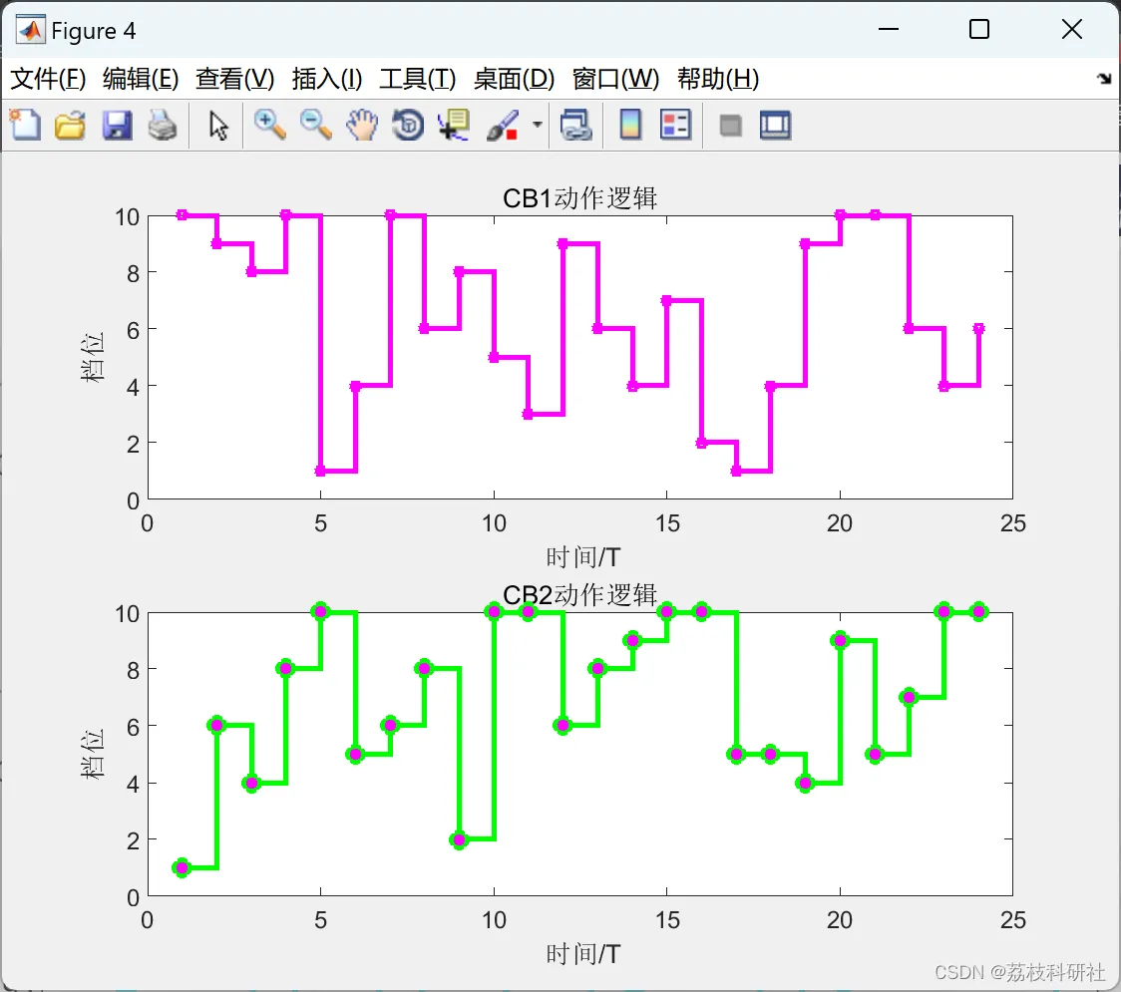The height and width of the screenshot is (992, 1121).
Task: Open the 窗口(W) menu
Action: pyautogui.click(x=615, y=79)
